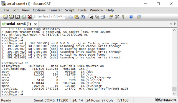Click the terminal scrollbar up arrow
The image size is (178, 103).
[174, 30]
